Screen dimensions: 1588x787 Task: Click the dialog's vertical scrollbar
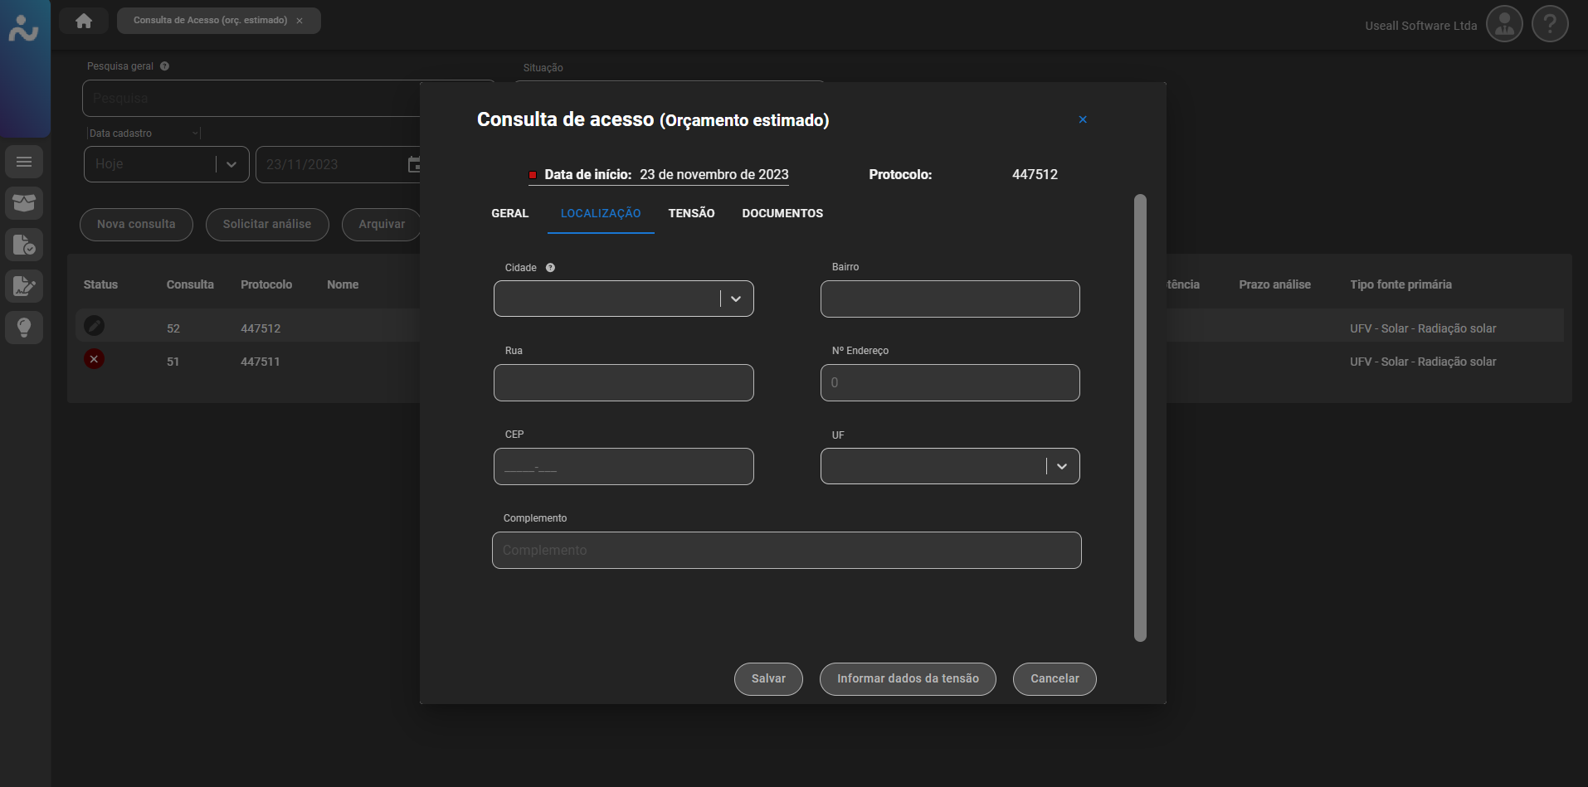pyautogui.click(x=1139, y=417)
